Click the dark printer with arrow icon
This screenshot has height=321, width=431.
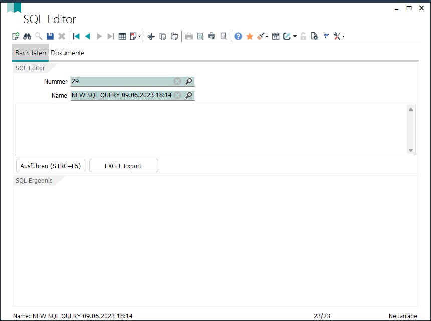[212, 36]
